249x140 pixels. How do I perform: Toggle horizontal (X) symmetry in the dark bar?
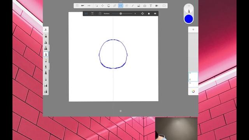coord(93,14)
